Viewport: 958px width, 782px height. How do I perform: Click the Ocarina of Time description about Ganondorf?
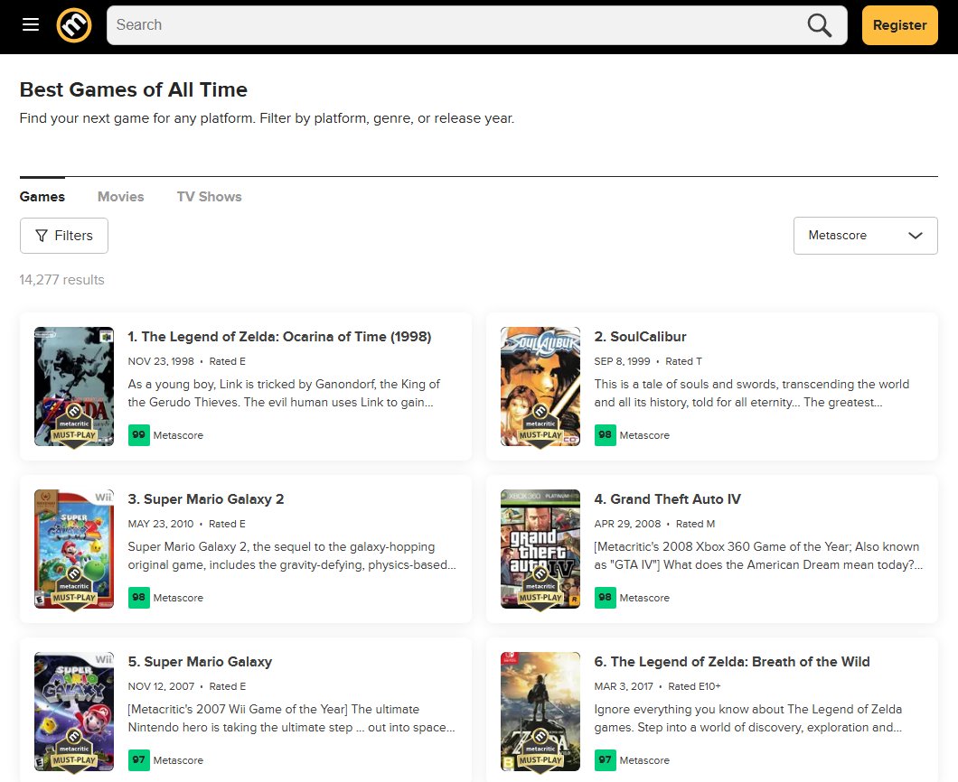pos(284,393)
